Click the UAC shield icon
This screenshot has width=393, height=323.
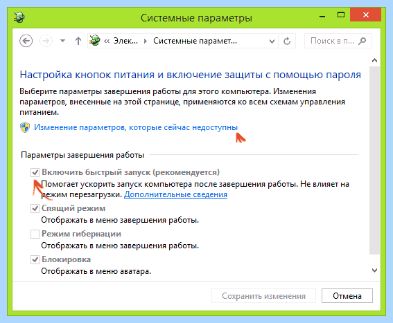point(25,127)
